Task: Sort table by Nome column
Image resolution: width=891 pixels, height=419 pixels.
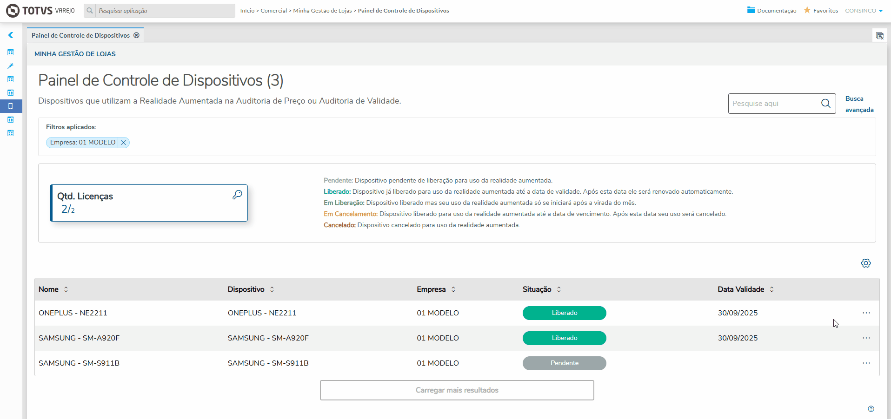Action: (66, 289)
